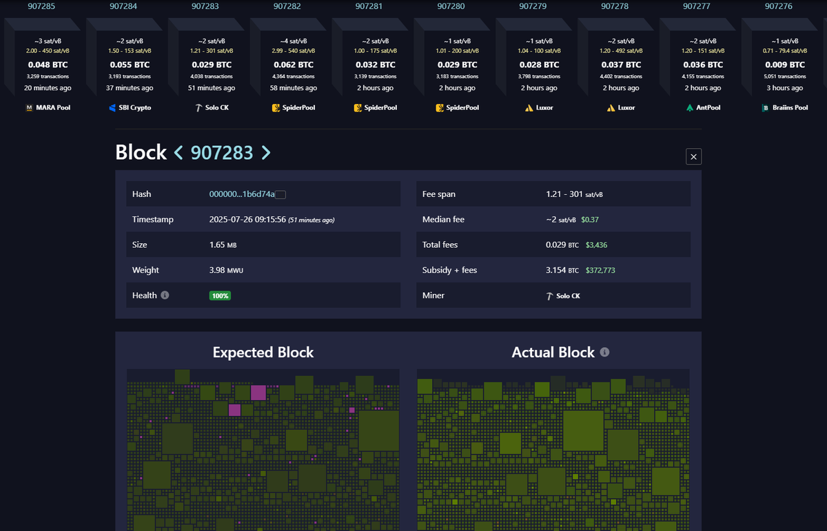The width and height of the screenshot is (827, 531).
Task: Click '58 minutes ago' under block 907282
Action: pyautogui.click(x=294, y=88)
